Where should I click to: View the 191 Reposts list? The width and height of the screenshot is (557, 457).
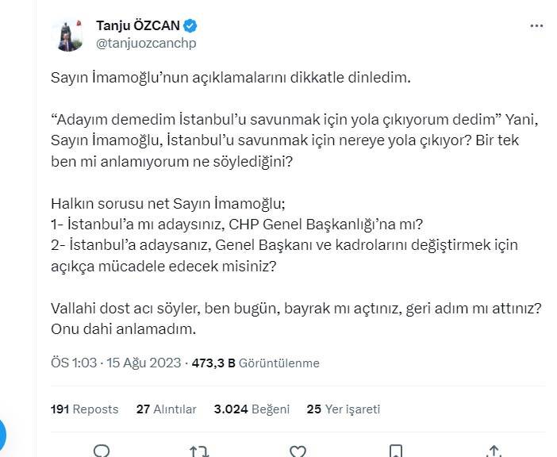pyautogui.click(x=84, y=409)
